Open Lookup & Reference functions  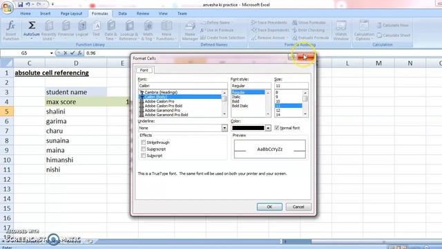coord(128,30)
